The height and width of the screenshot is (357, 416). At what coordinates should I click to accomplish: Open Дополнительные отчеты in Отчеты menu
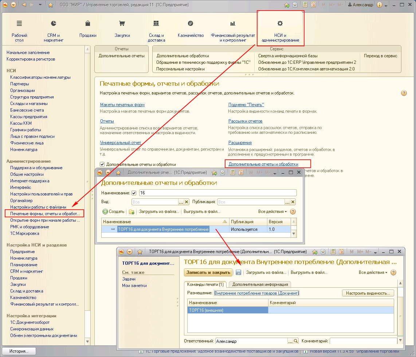tap(122, 56)
